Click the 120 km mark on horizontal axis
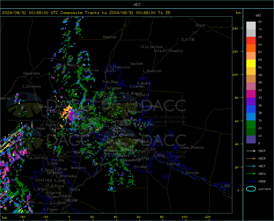Screen dimensions: 274x221 click(208, 217)
